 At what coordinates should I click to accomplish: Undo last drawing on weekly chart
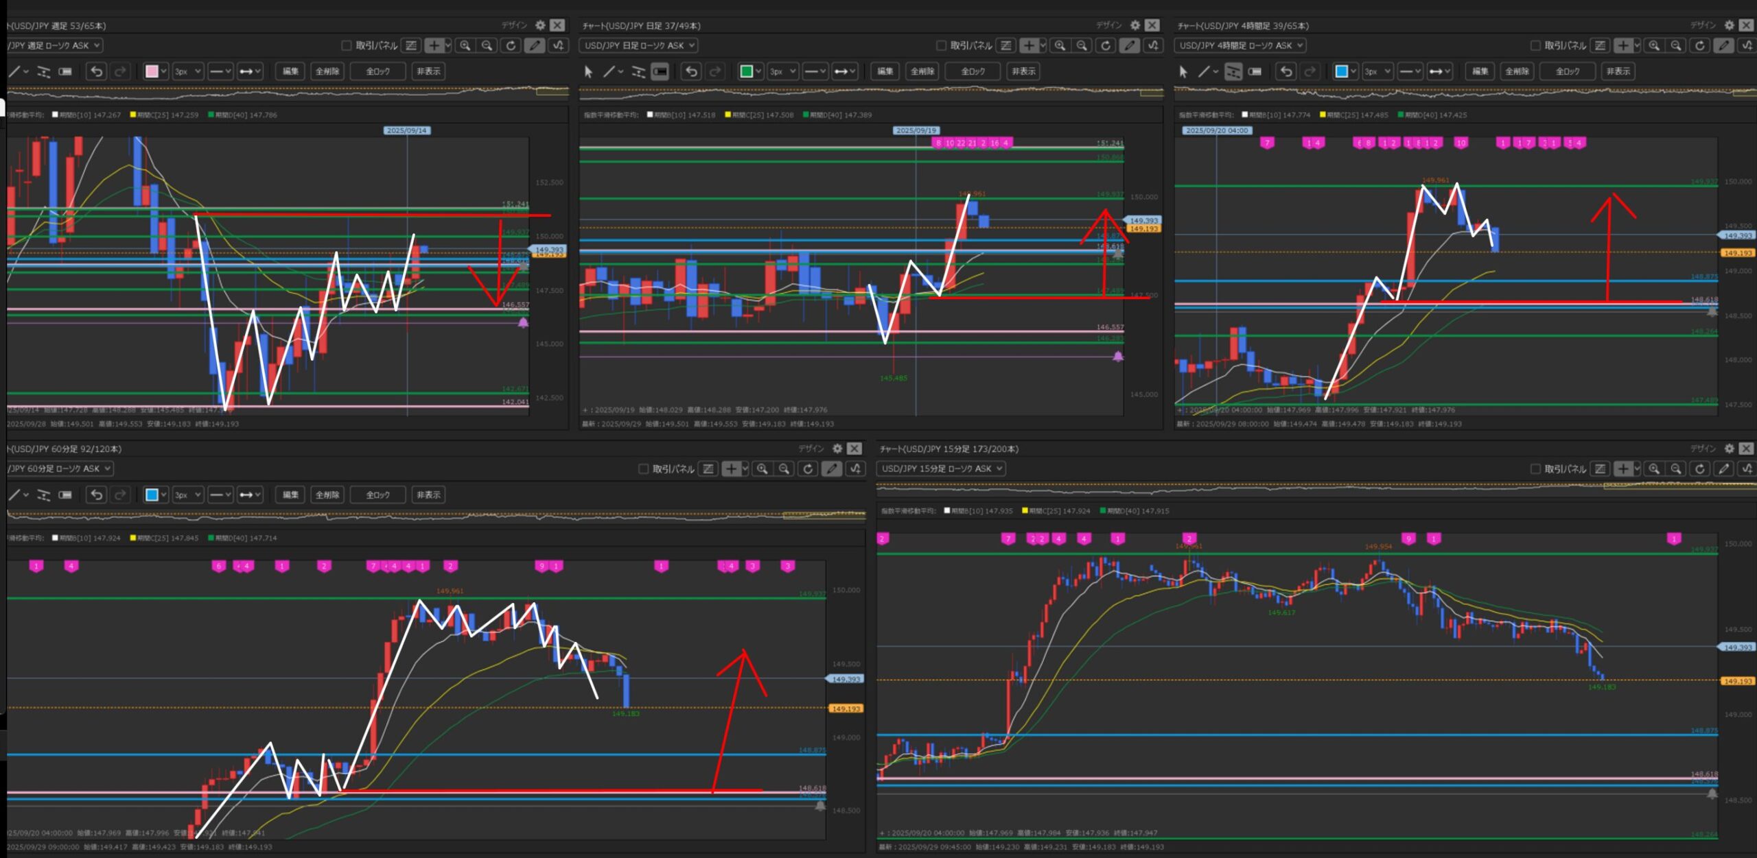[x=97, y=71]
